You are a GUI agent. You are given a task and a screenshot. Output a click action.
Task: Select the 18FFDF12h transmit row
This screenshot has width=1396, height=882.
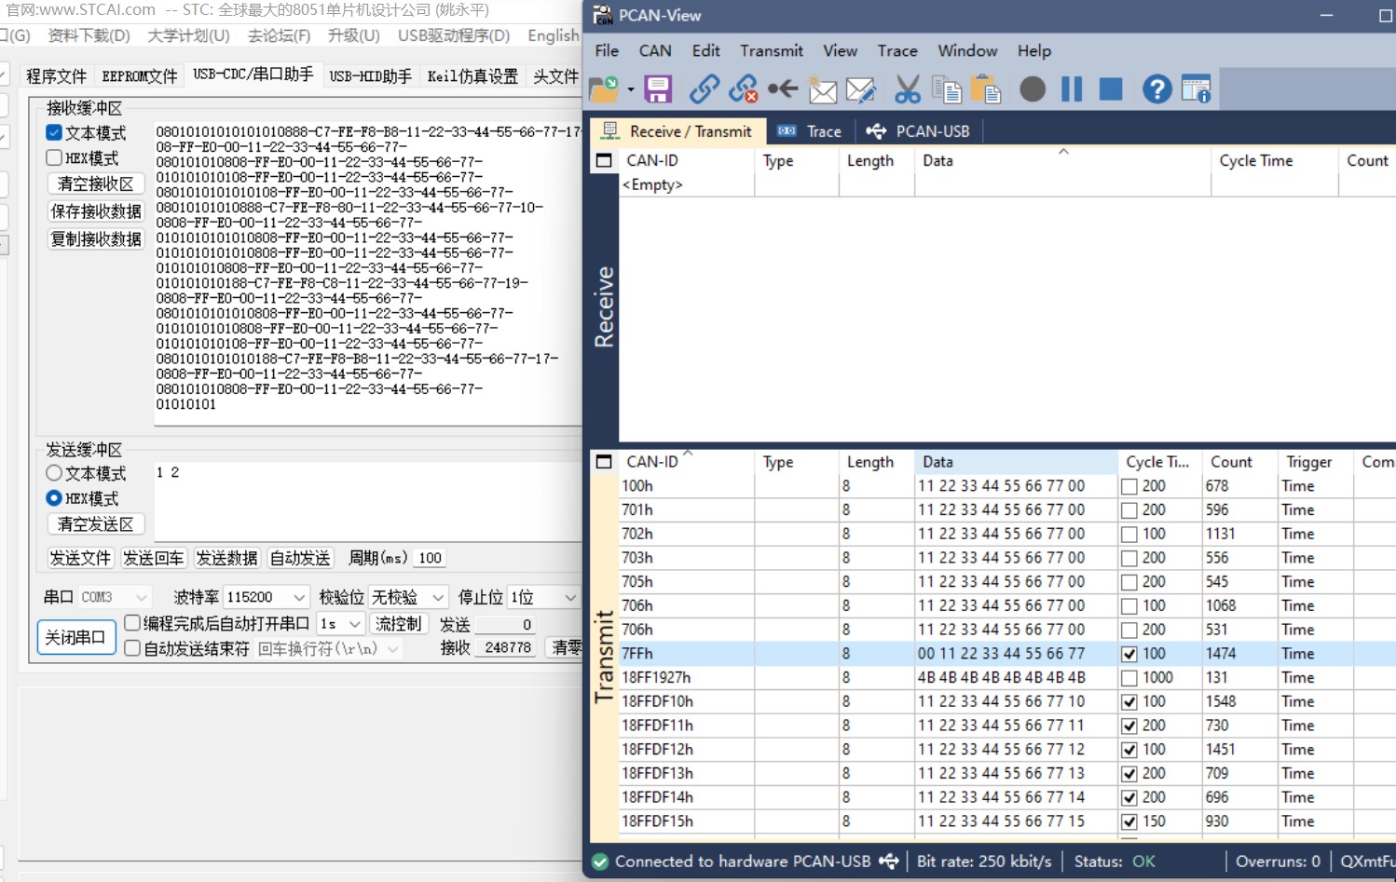[x=1006, y=750]
